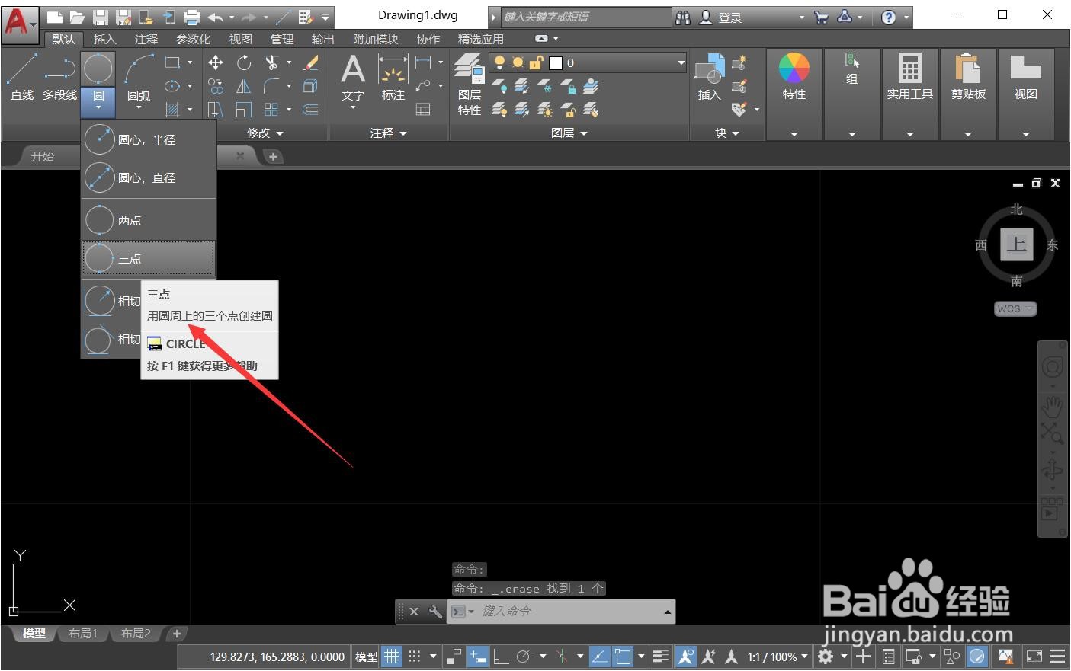Open the layer selection dropdown

588,62
